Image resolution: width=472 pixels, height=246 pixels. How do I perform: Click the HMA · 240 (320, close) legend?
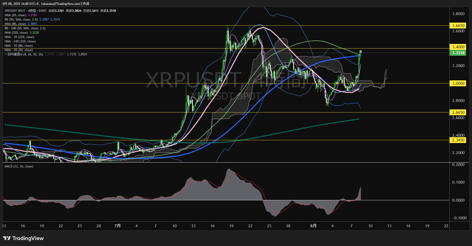click(20, 41)
